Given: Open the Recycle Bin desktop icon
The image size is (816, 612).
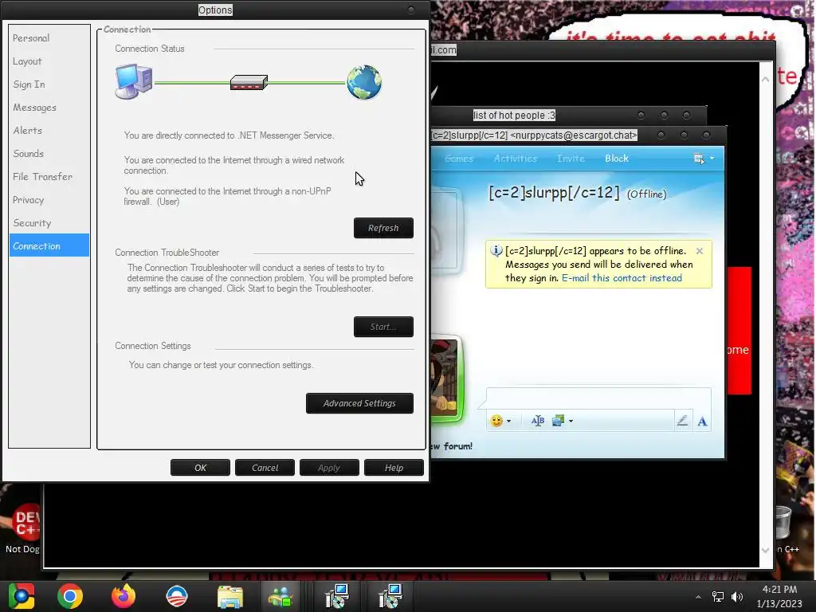Looking at the screenshot, I should 783,523.
